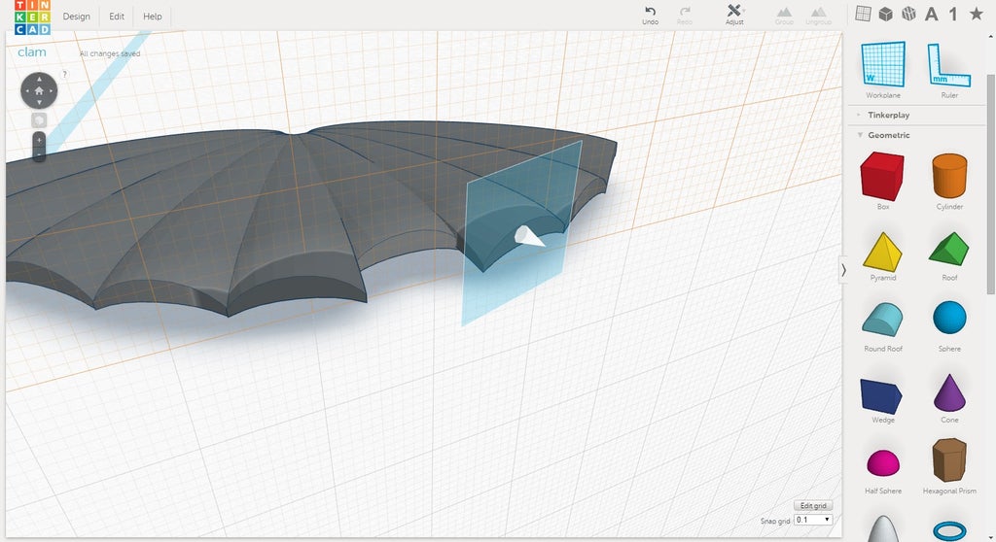Open the Design menu
Screen dimensions: 996x542
[x=76, y=17]
